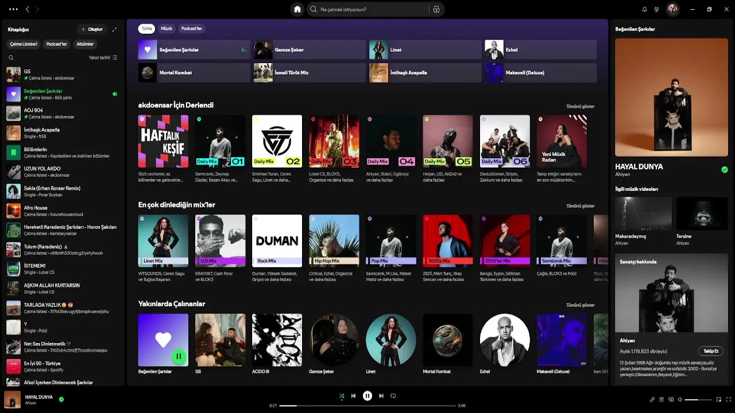Screen dimensions: 735x413
Task: Open Yakın tarihli sort dropdown
Action: 103,57
